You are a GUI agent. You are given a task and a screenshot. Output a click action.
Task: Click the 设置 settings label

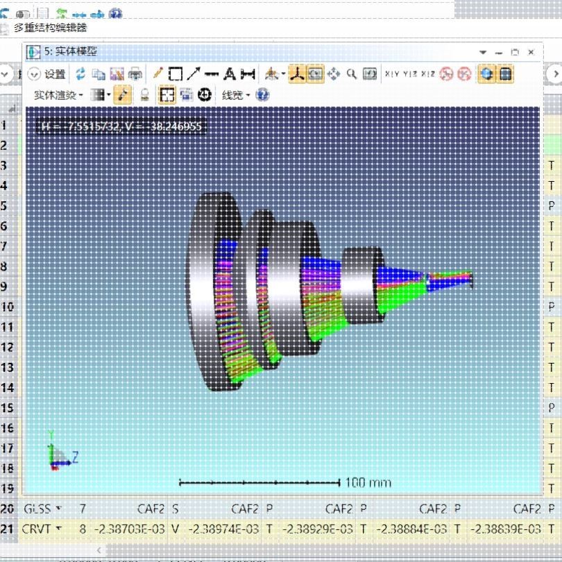pyautogui.click(x=55, y=74)
